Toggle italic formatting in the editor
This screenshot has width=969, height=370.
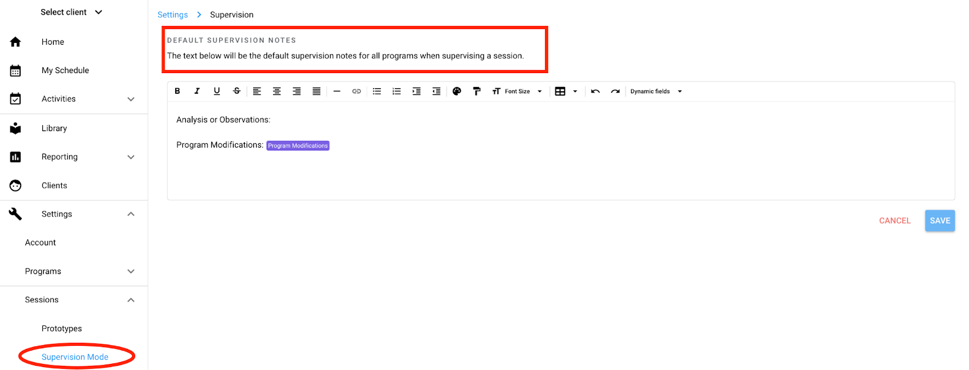pos(197,91)
